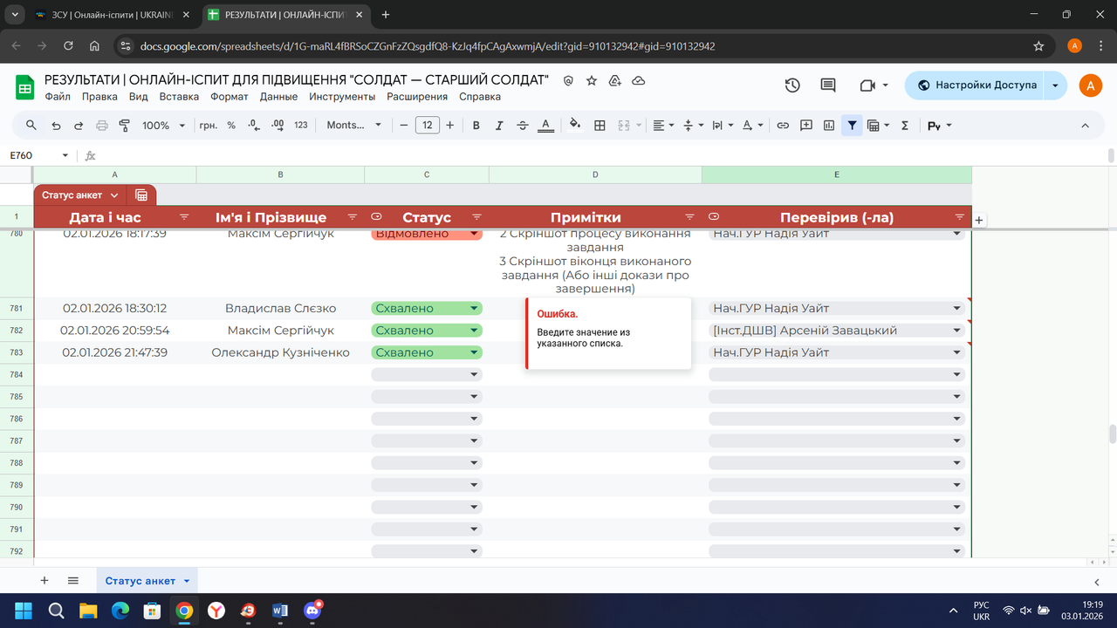This screenshot has width=1117, height=628.
Task: Open the text color picker
Action: coord(545,126)
